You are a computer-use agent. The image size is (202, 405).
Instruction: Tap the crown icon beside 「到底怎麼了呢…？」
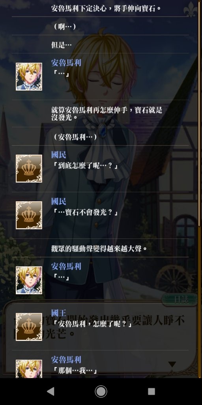coord(29,168)
